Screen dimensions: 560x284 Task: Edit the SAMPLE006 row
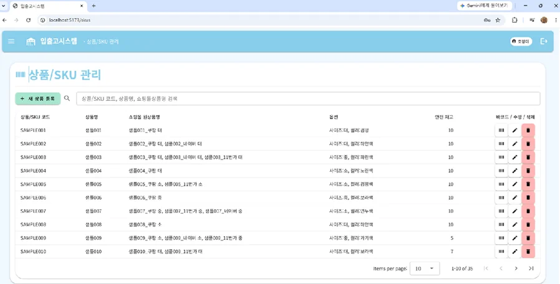pos(514,197)
